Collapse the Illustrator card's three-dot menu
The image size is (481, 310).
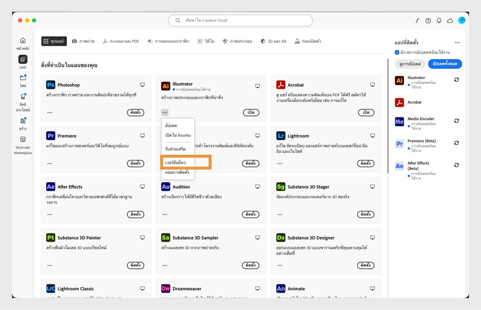pos(165,113)
